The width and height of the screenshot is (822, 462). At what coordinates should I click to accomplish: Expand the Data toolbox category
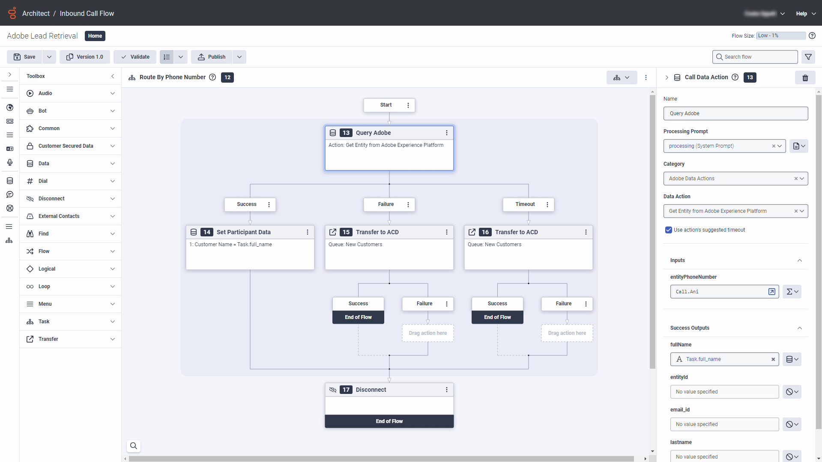coord(70,164)
